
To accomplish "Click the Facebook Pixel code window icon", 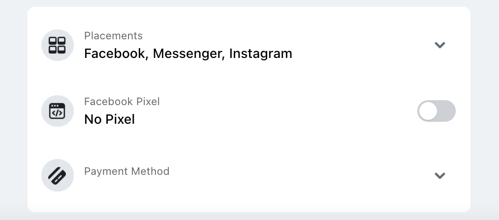I will point(57,111).
